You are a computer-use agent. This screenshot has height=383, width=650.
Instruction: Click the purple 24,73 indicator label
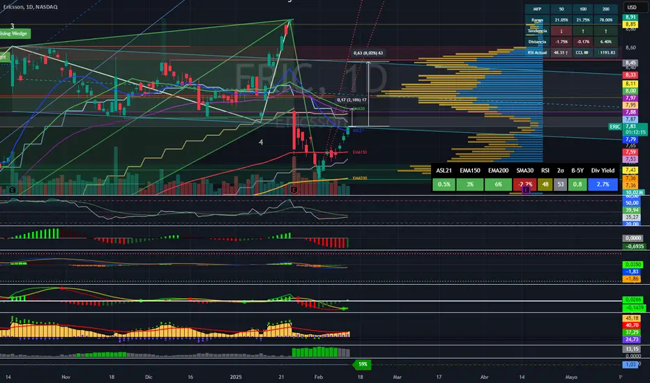(632, 340)
